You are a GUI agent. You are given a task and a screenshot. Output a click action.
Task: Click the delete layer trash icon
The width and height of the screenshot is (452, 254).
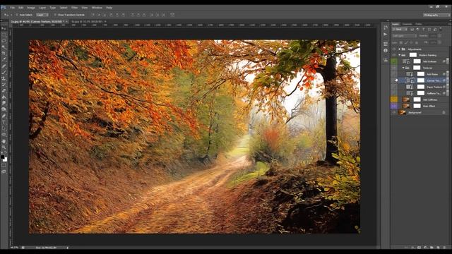[444, 247]
